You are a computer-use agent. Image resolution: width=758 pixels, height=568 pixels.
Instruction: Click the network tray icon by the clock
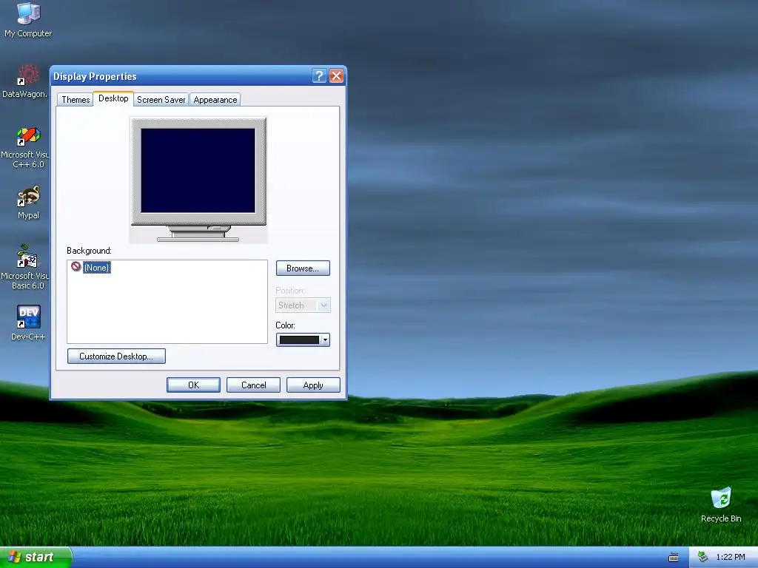(x=703, y=557)
